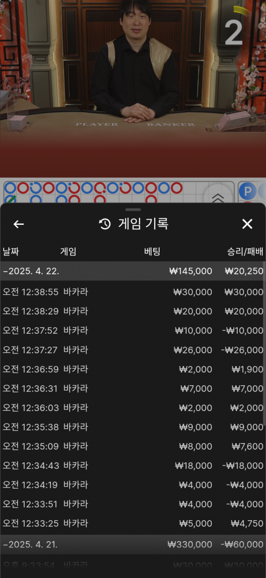Close the 게임 기록 panel
Screen dimensions: 266x578
click(x=247, y=224)
